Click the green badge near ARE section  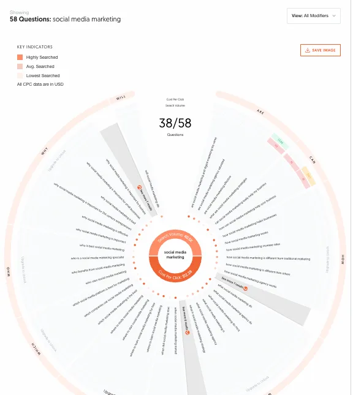coord(280,141)
